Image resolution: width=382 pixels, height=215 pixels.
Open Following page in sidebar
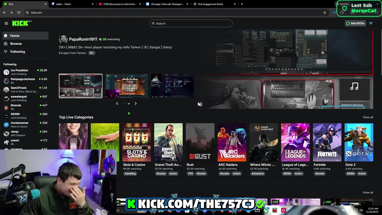[x=25, y=52]
